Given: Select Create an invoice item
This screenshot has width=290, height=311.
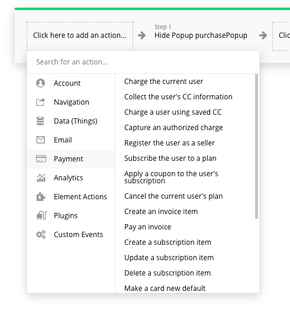Looking at the screenshot, I should 161,212.
